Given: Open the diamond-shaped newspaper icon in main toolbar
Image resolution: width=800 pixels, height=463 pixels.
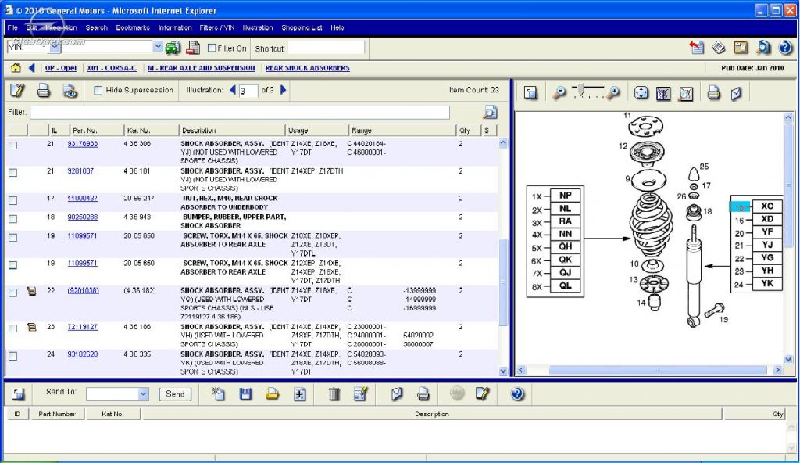Looking at the screenshot, I should (719, 48).
